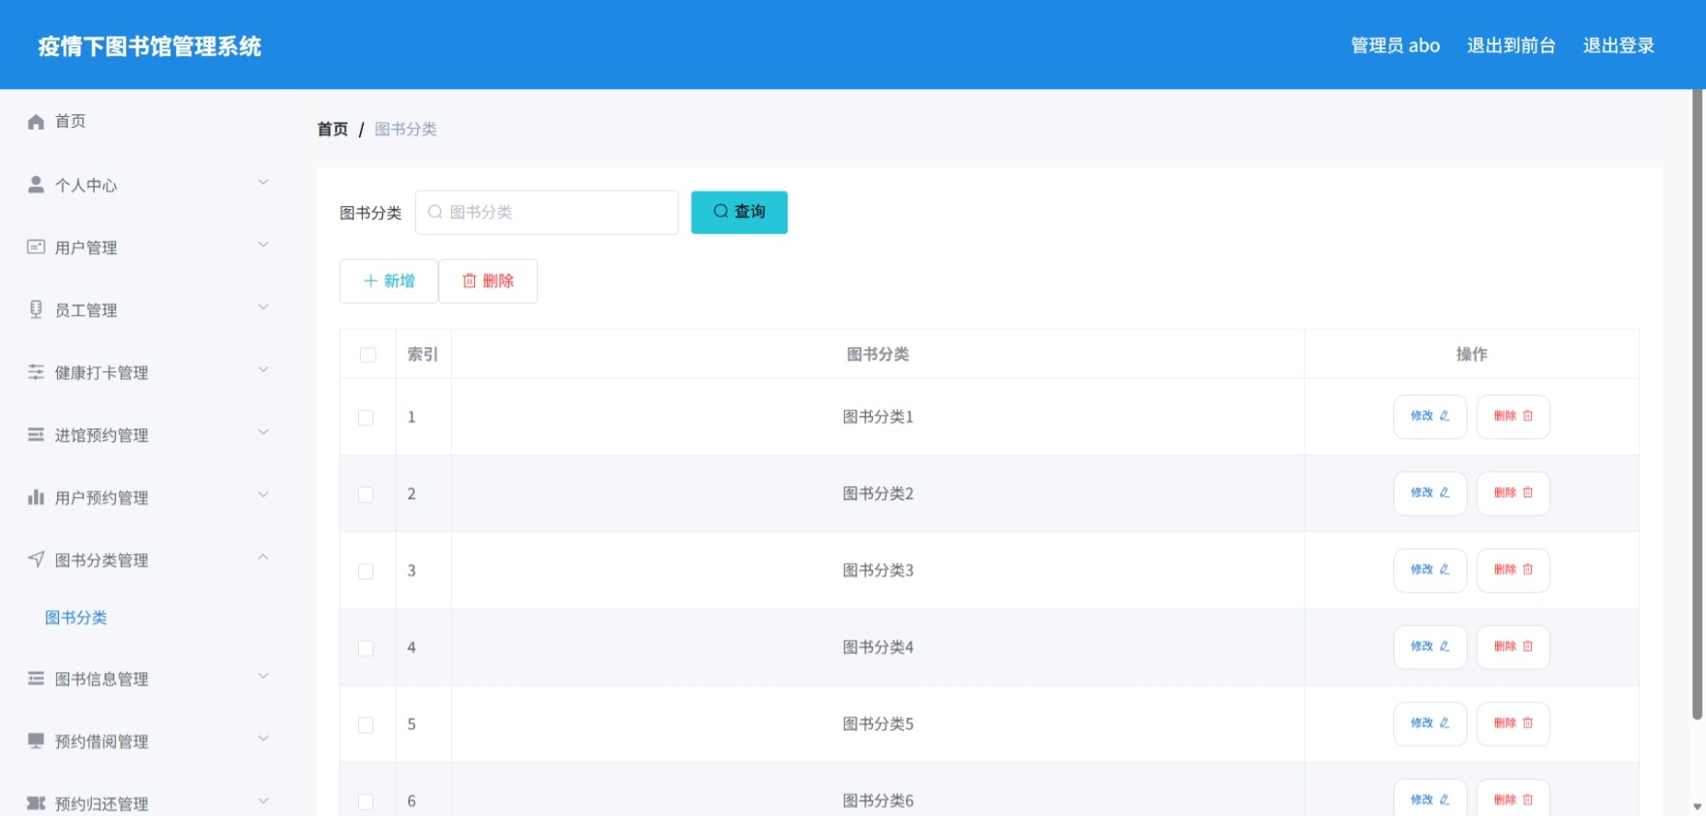Click the trash icon for 图书分类4 row
The height and width of the screenshot is (816, 1706).
click(x=1528, y=646)
